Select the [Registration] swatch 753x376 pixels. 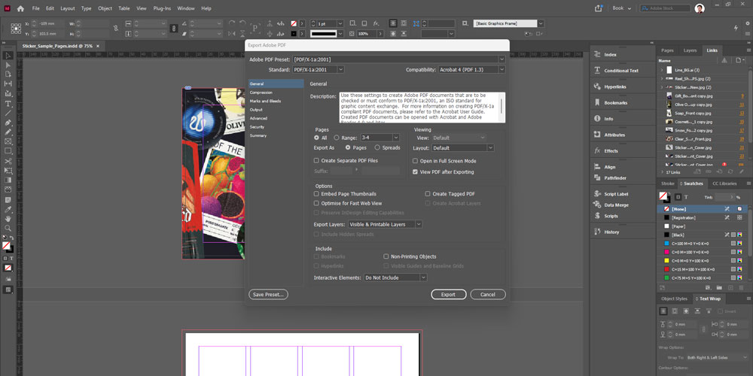pos(703,218)
